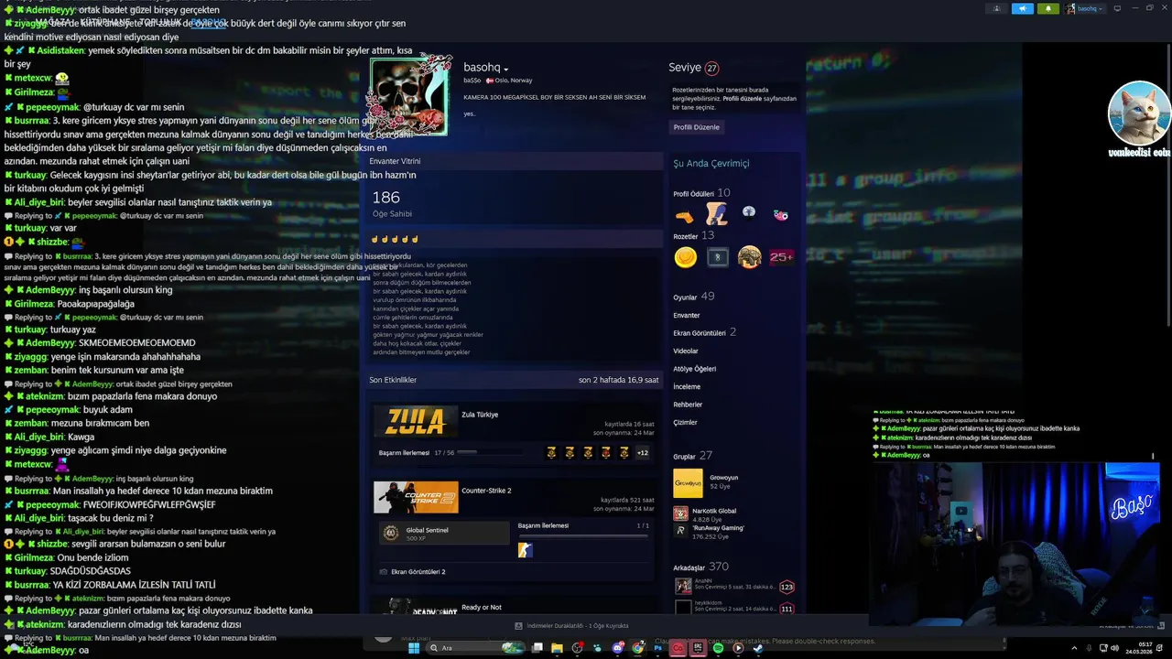Open the taskbar volume icon
The width and height of the screenshot is (1172, 659).
point(1114,648)
